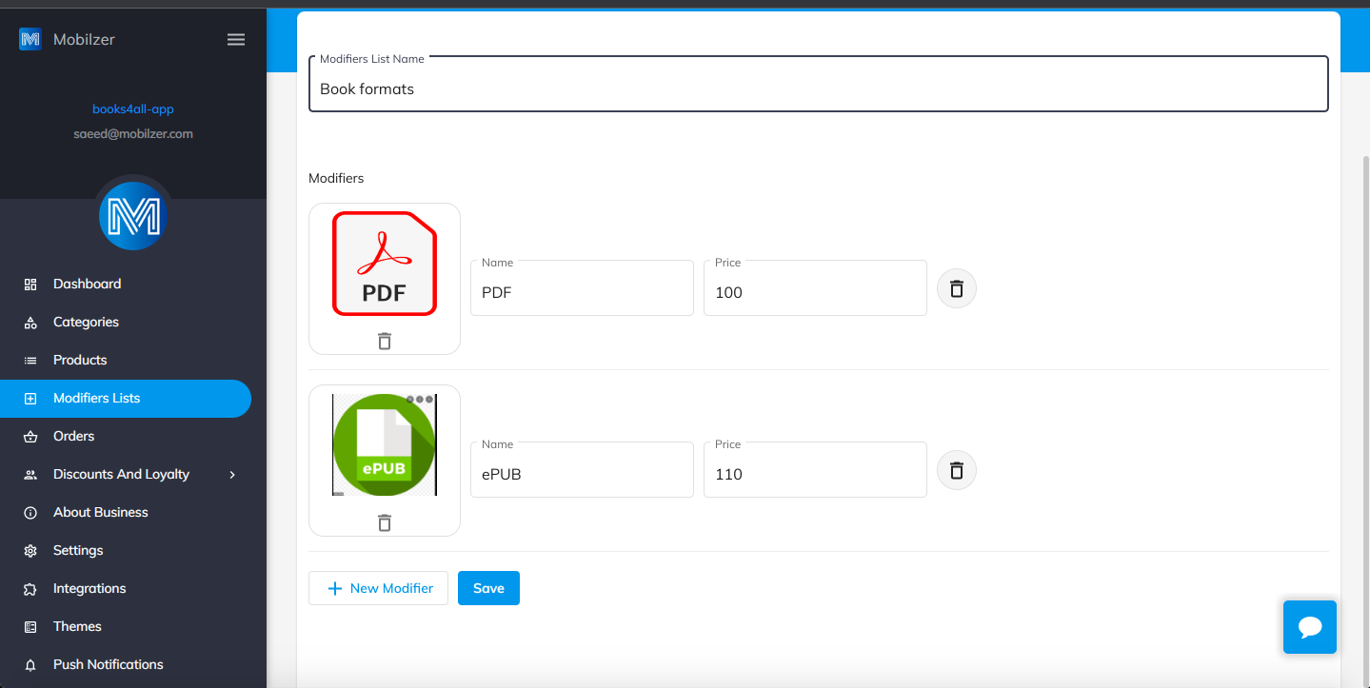The height and width of the screenshot is (688, 1370).
Task: Open Integrations from the sidebar
Action: click(126, 588)
